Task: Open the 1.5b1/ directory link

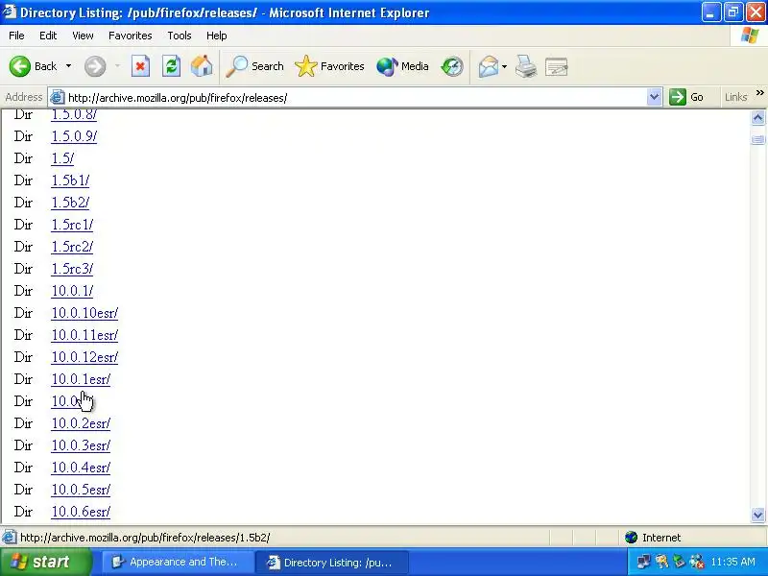Action: tap(70, 180)
